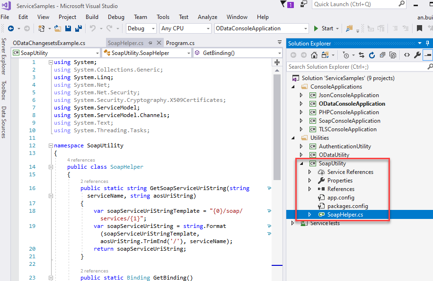The height and width of the screenshot is (281, 433).
Task: Expand the JsonConsoleApplication project node
Action: coord(301,95)
